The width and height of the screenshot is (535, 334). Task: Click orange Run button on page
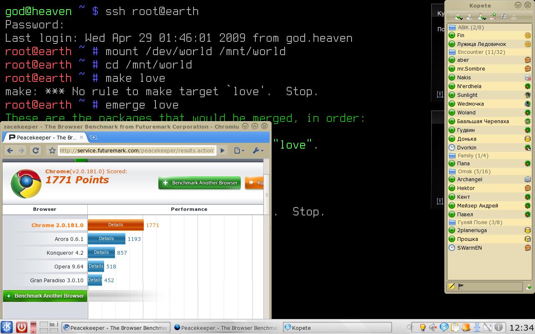(x=254, y=182)
